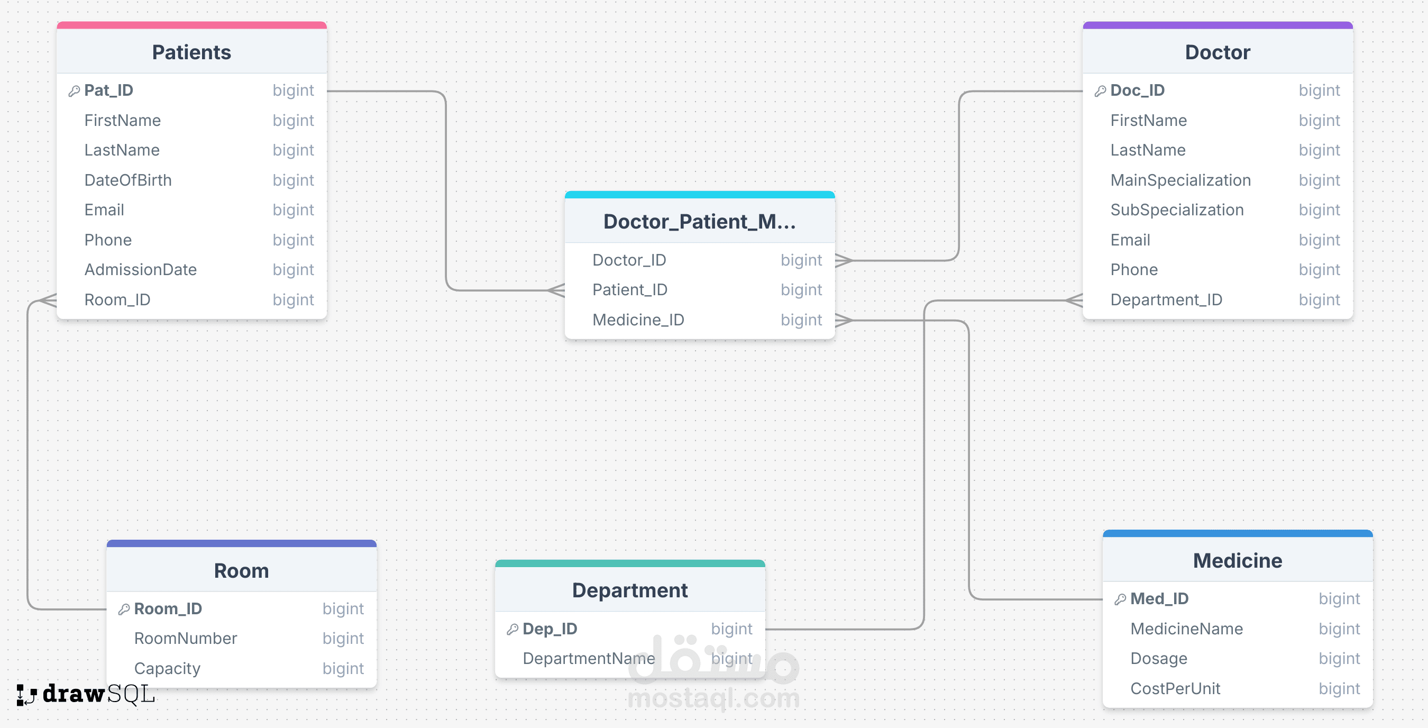Select the AdmissionDate column in Patients
This screenshot has height=728, width=1428.
click(192, 269)
